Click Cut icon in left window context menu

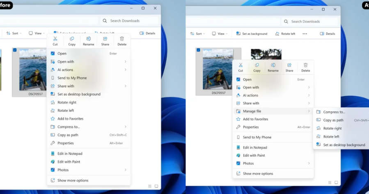[55, 39]
